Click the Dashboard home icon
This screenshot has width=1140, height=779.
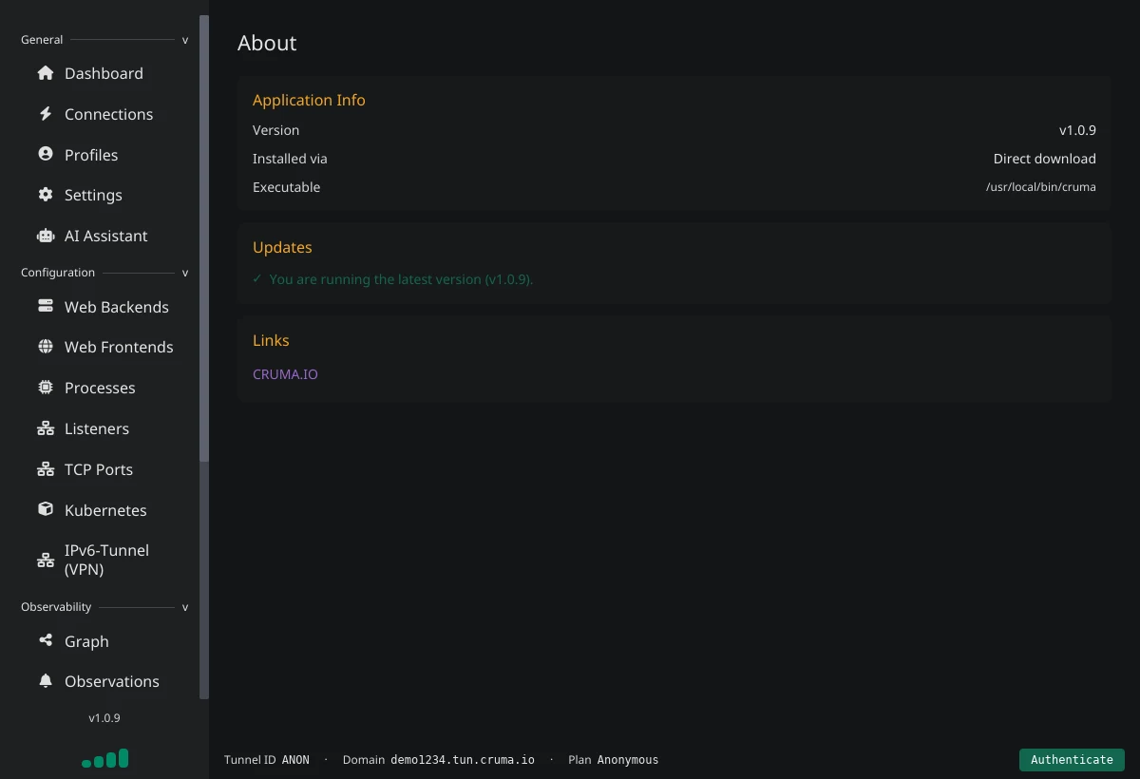pos(46,73)
